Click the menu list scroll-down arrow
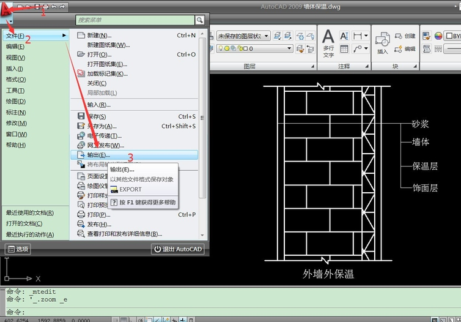 [x=202, y=235]
